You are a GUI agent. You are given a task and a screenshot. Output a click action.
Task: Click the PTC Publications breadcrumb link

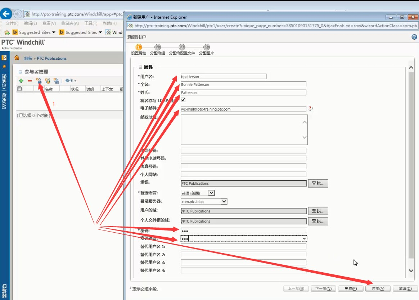[x=51, y=58]
